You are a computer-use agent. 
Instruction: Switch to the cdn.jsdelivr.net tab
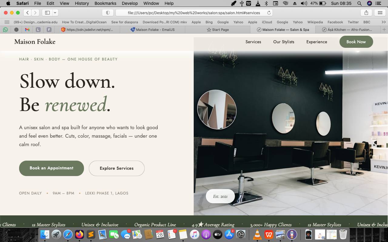(x=87, y=30)
